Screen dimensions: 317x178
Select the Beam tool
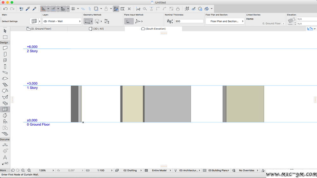5,73
